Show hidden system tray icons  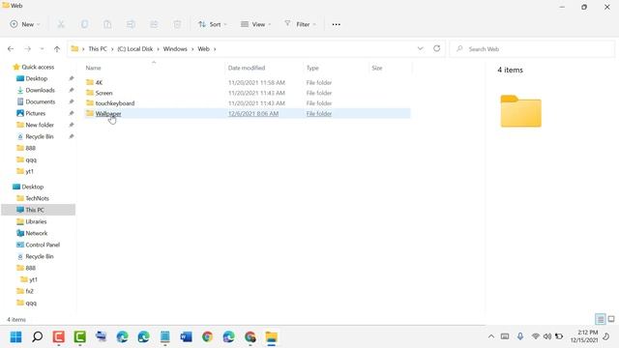[x=491, y=336]
